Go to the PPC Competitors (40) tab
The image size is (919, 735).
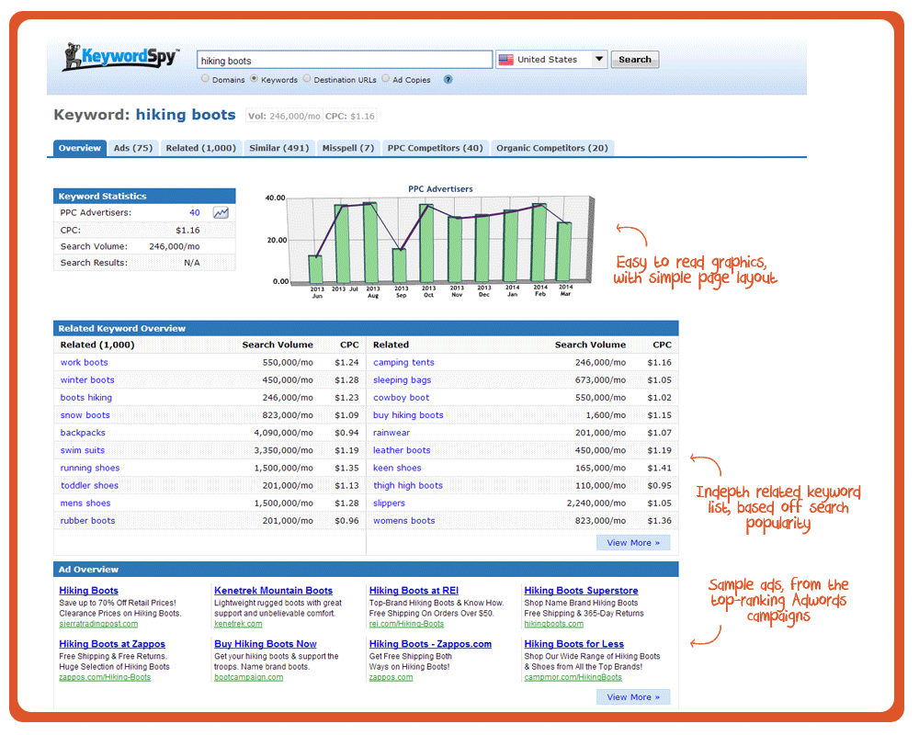tap(435, 148)
